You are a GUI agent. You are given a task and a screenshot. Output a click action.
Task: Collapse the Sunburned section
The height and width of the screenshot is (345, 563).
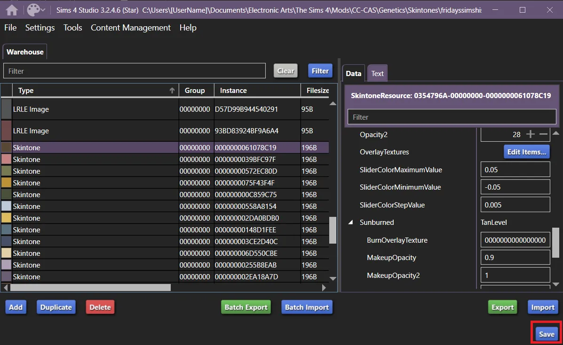[x=350, y=222]
